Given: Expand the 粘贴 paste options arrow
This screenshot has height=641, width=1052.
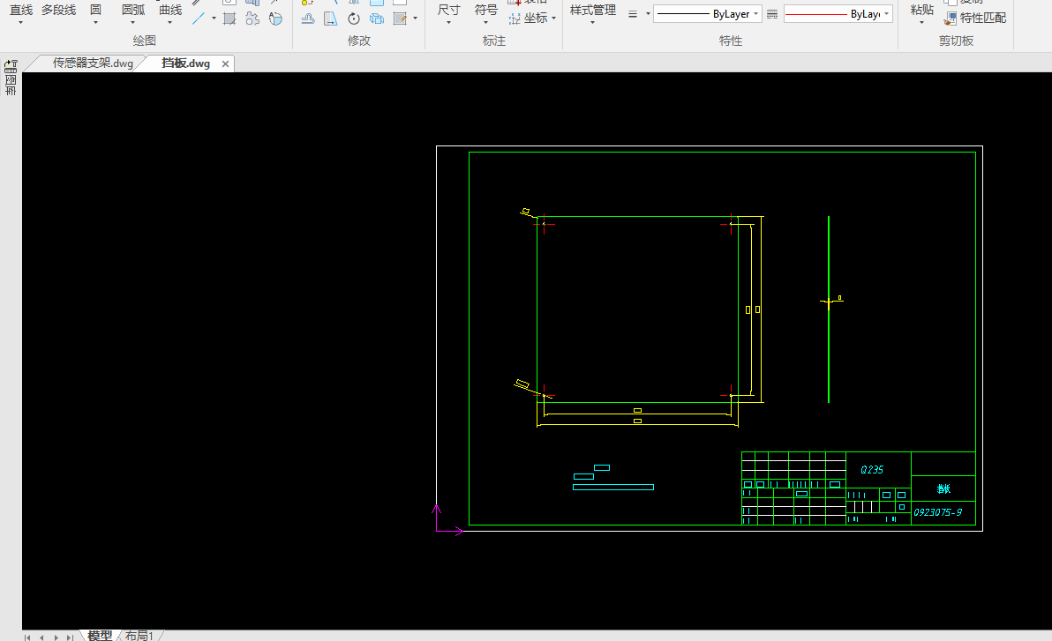Looking at the screenshot, I should [922, 23].
